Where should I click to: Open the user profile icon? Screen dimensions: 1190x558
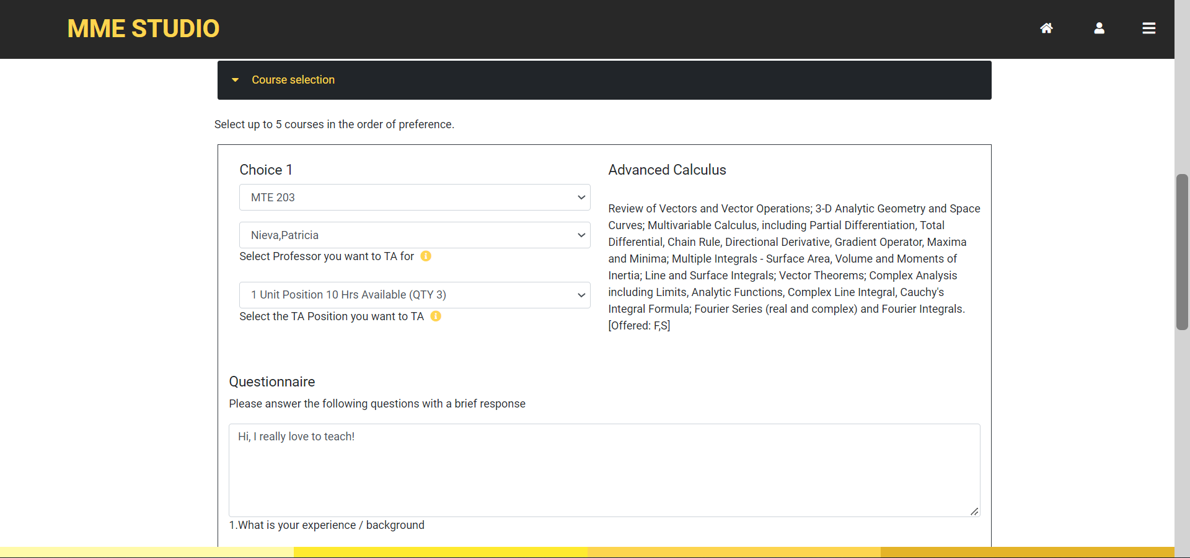[1099, 28]
